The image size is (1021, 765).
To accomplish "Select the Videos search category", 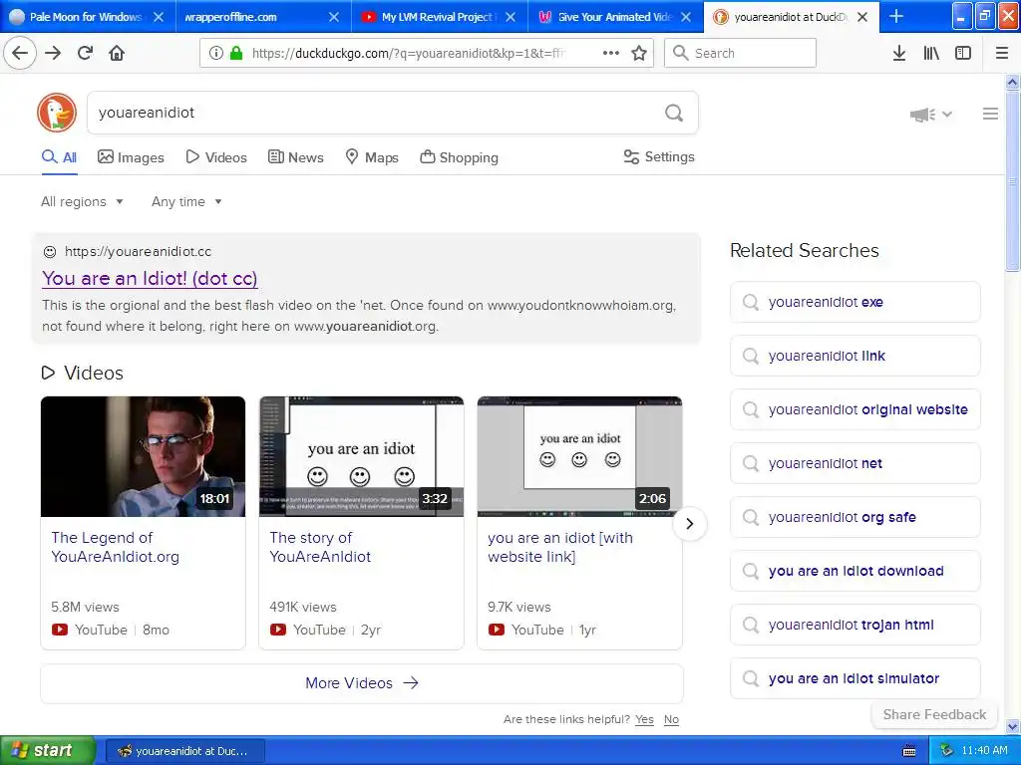I will point(216,157).
